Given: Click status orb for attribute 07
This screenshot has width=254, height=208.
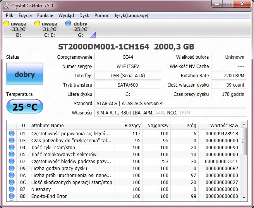Looking at the screenshot, I should [x=12, y=161].
